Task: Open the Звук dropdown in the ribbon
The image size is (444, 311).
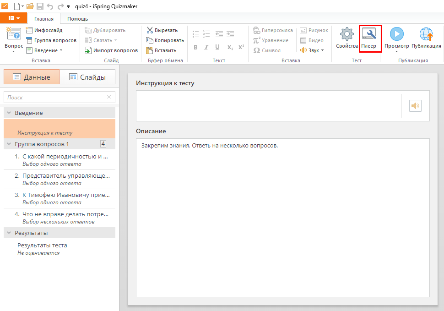Action: tap(312, 50)
